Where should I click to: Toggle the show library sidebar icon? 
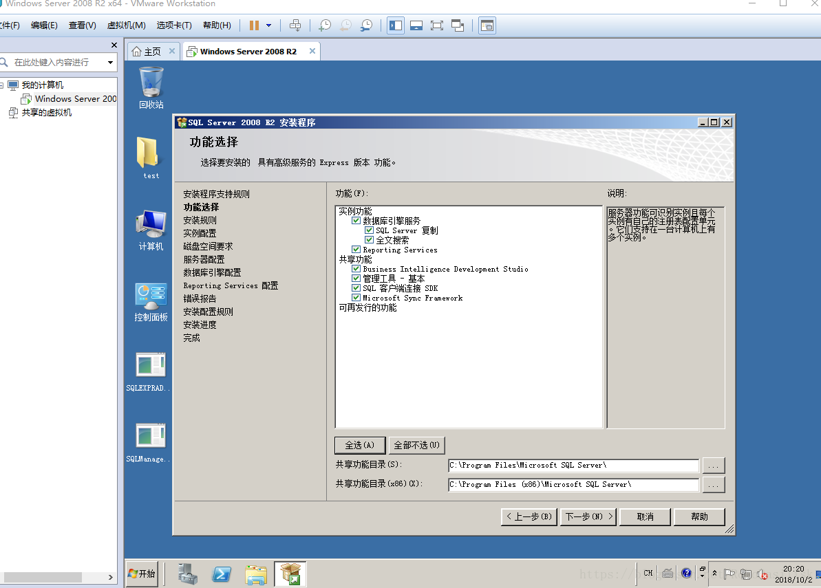point(396,25)
